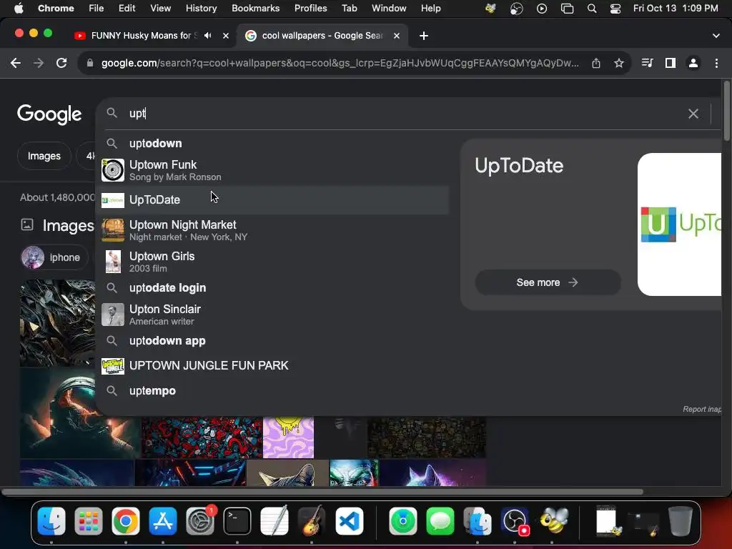Image resolution: width=732 pixels, height=549 pixels.
Task: Open Chrome's three-dot menu
Action: pyautogui.click(x=716, y=63)
